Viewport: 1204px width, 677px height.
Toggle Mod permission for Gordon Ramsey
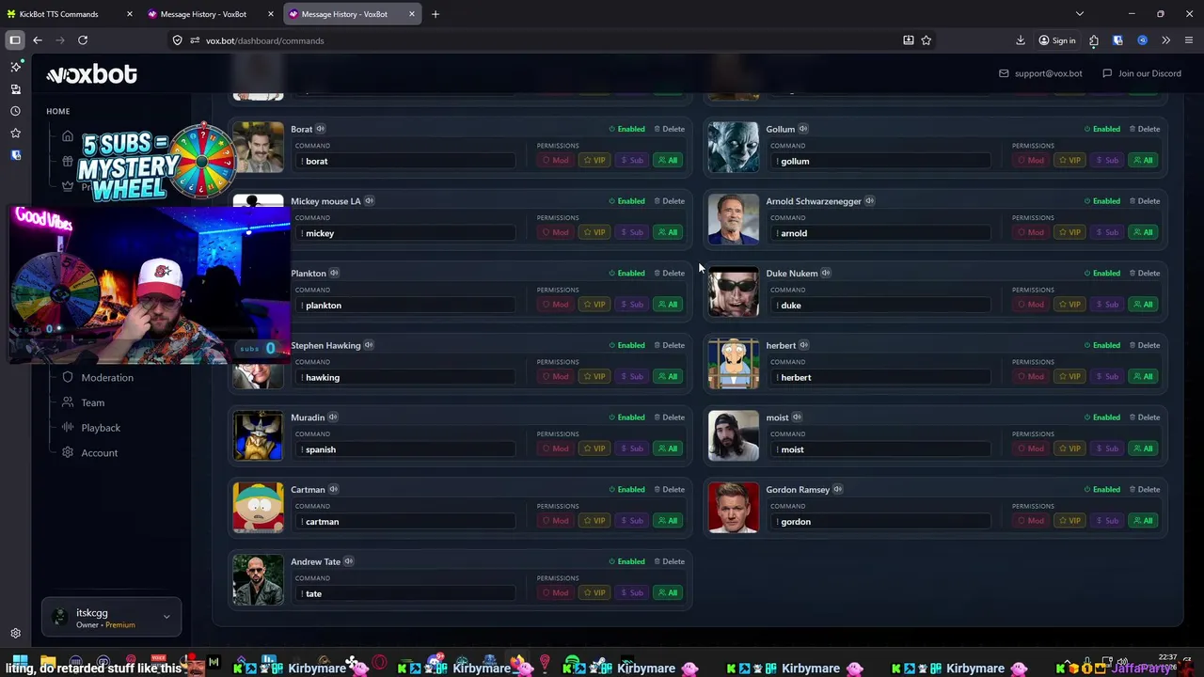(1031, 521)
